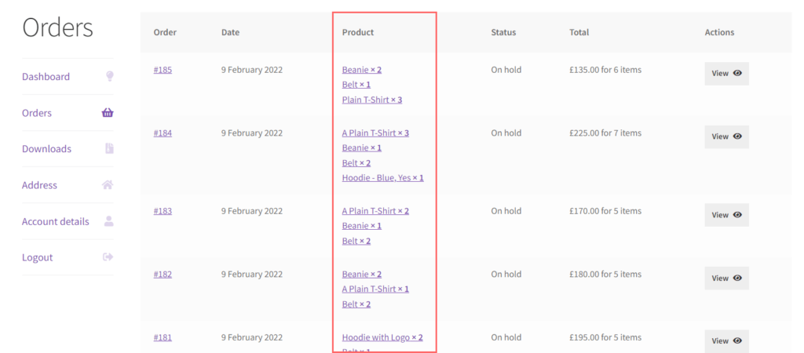The image size is (804, 353).
Task: Click the Status column header
Action: point(503,32)
